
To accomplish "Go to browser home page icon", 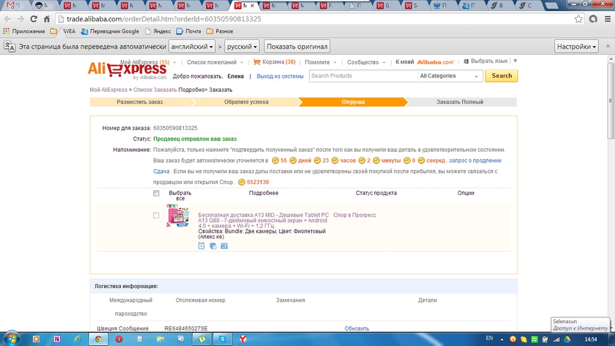I will tap(47, 19).
